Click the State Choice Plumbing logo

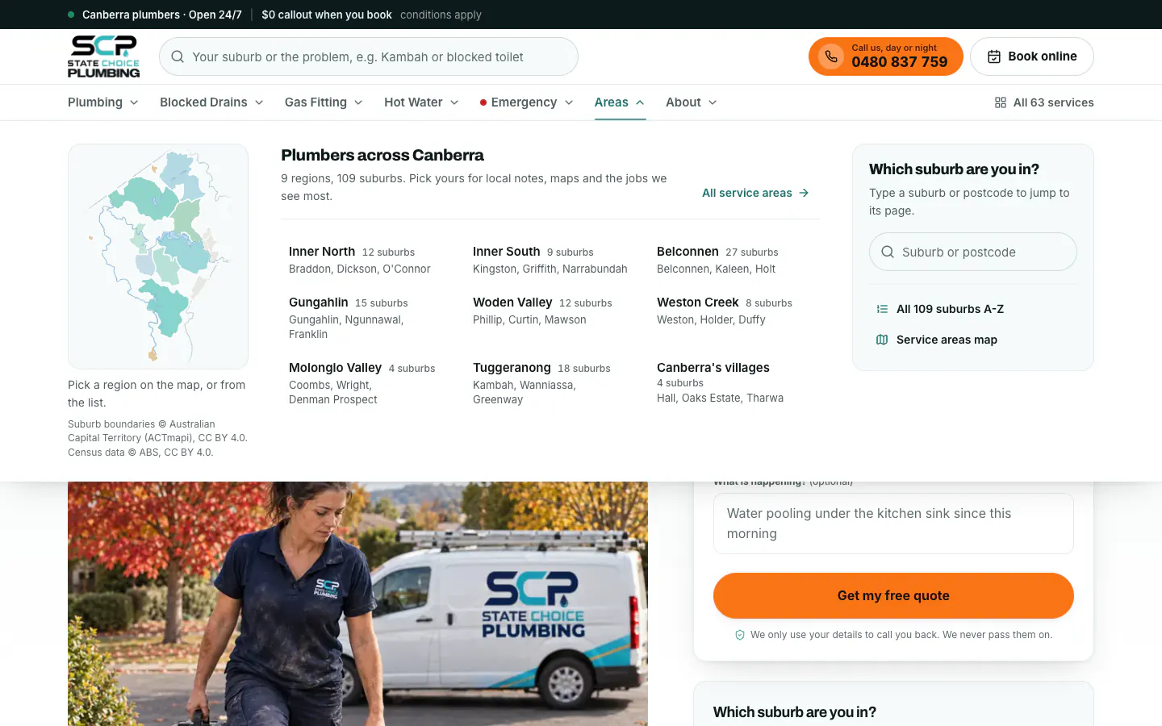(x=103, y=56)
